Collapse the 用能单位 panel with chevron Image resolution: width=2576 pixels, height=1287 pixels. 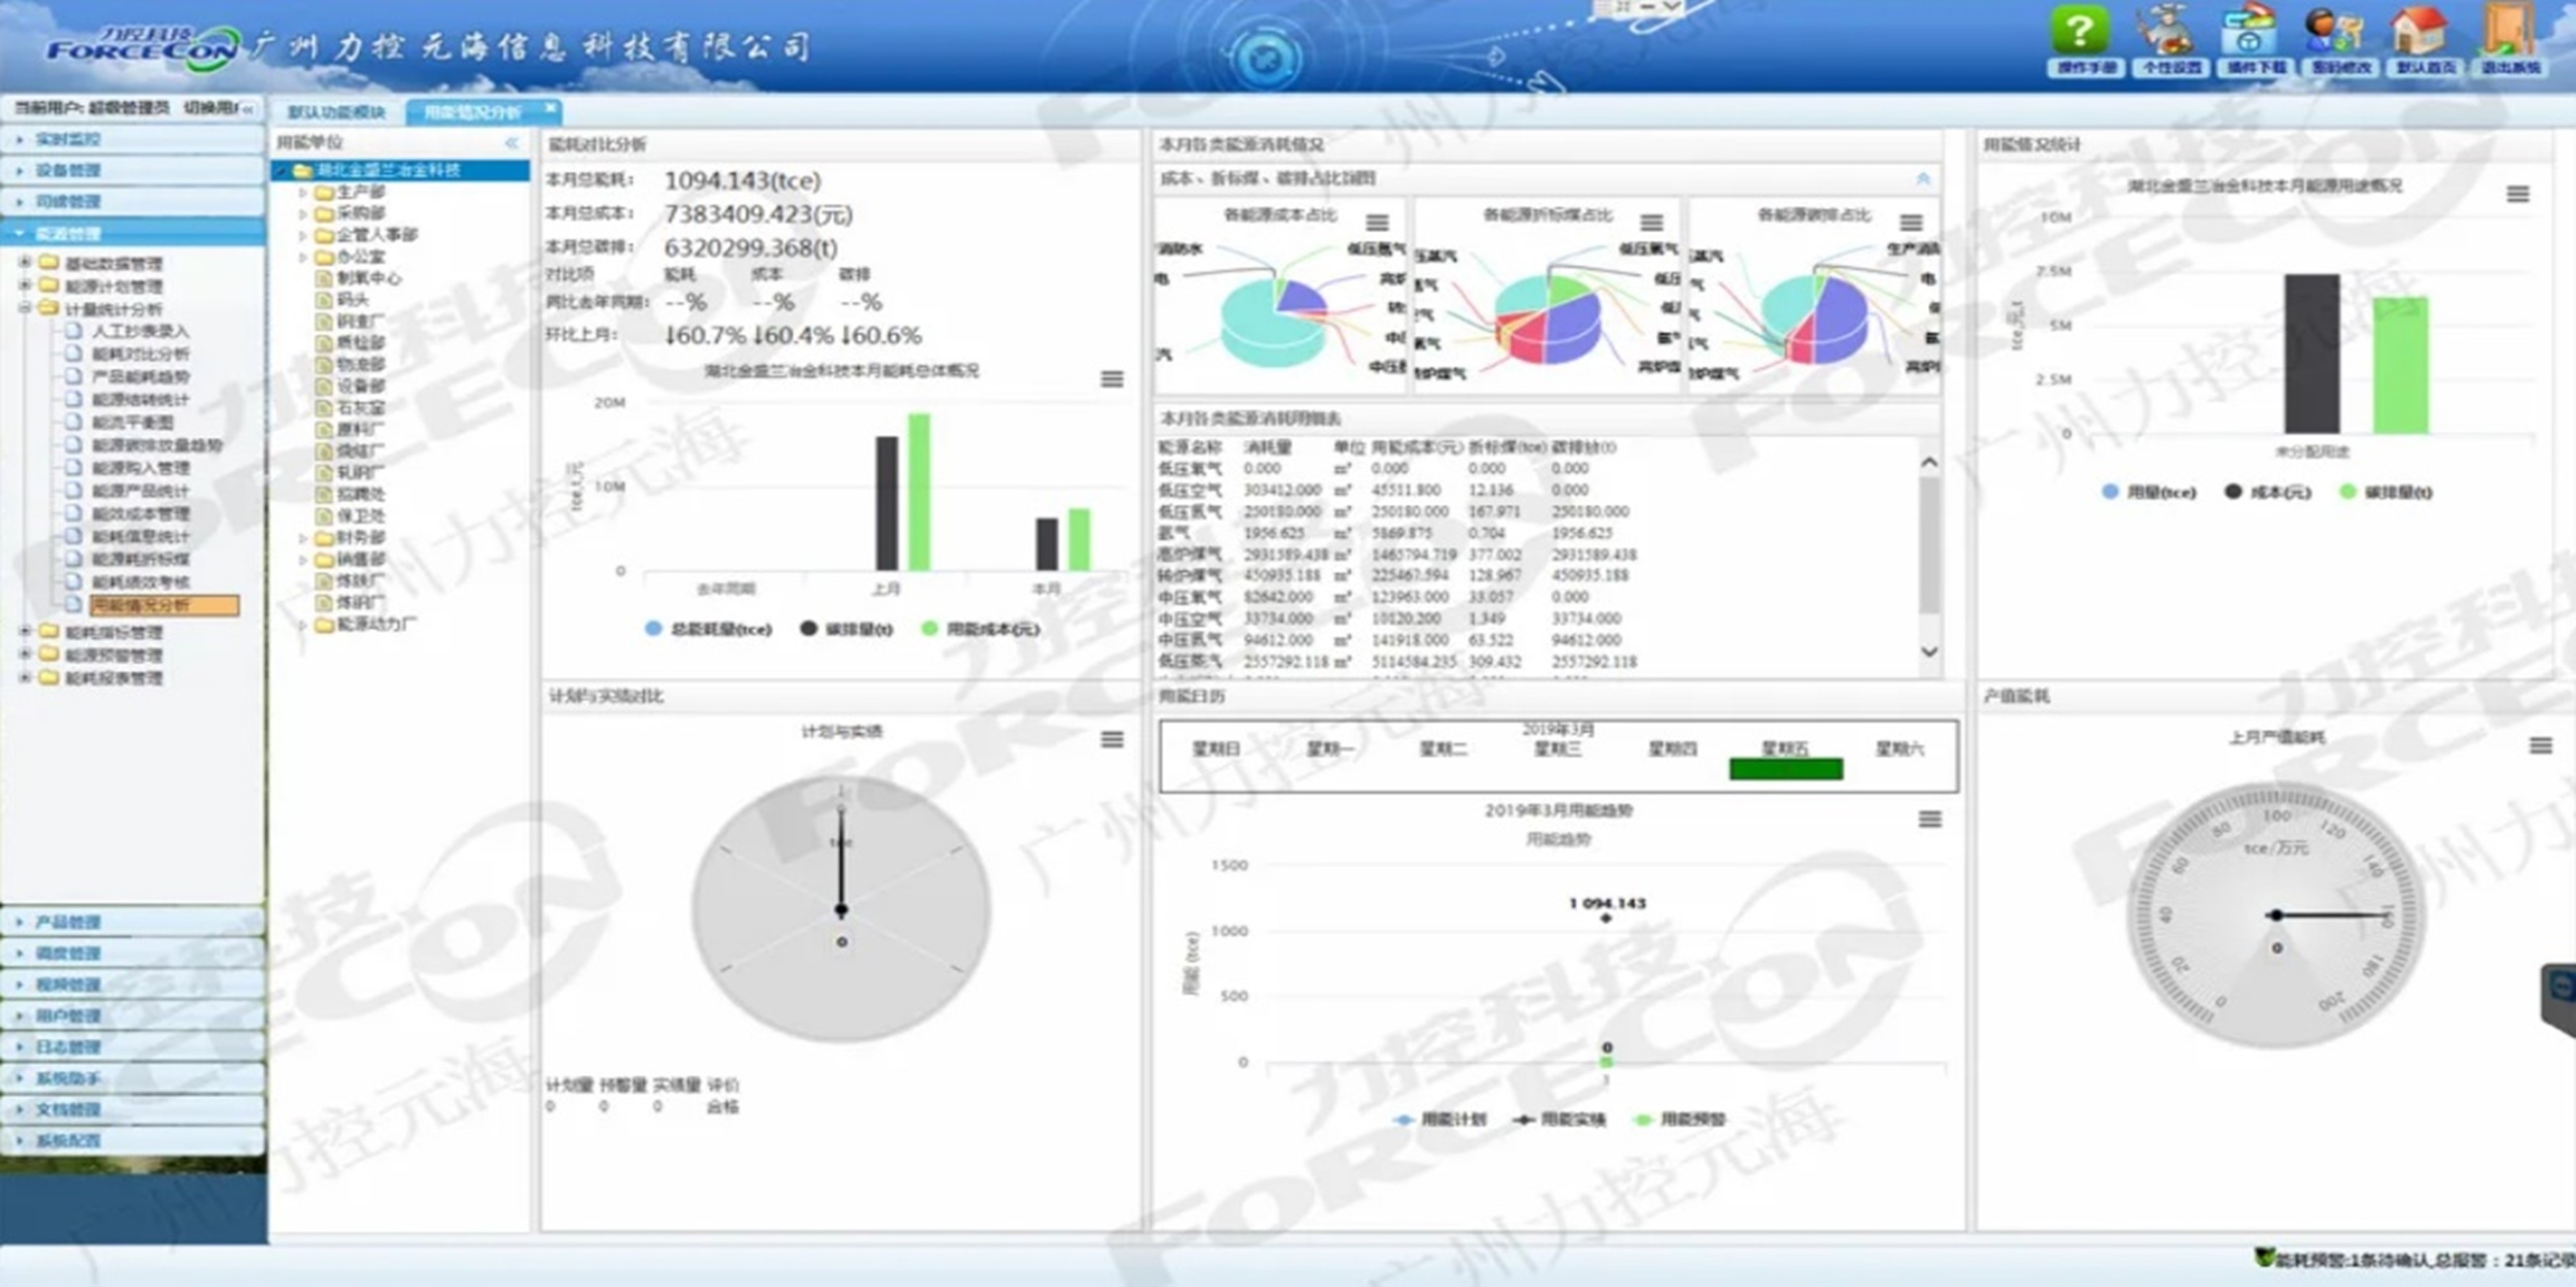point(512,143)
